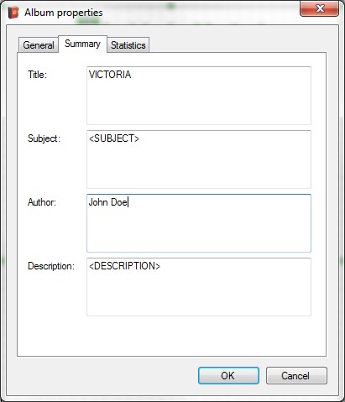Focus the Subject text box
Image resolution: width=345 pixels, height=402 pixels.
tap(199, 159)
